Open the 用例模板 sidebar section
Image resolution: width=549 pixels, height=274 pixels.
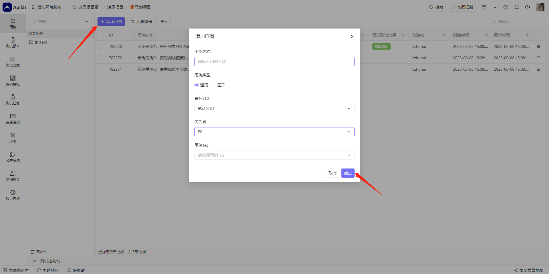13,81
